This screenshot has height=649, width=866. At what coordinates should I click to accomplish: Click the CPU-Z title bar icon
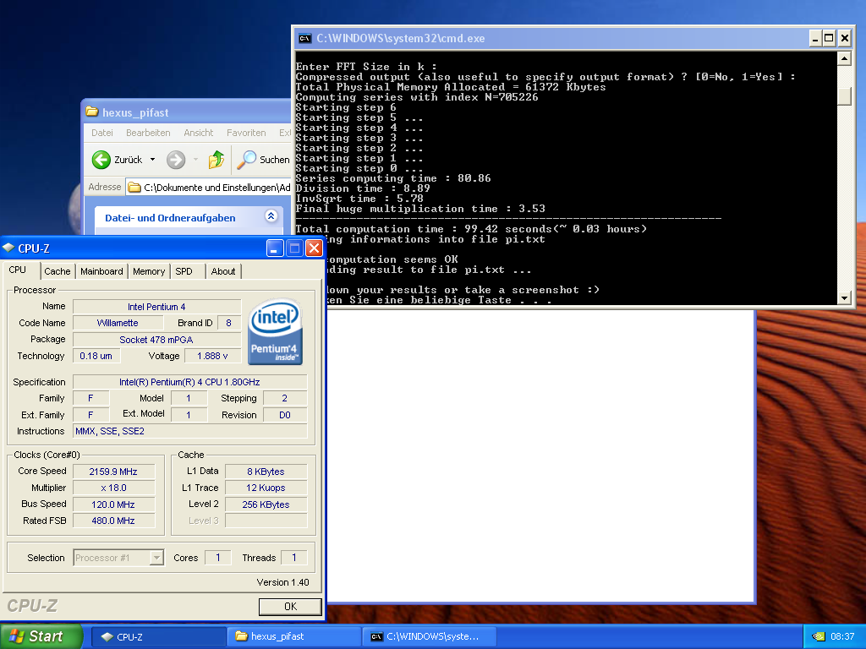tap(8, 248)
